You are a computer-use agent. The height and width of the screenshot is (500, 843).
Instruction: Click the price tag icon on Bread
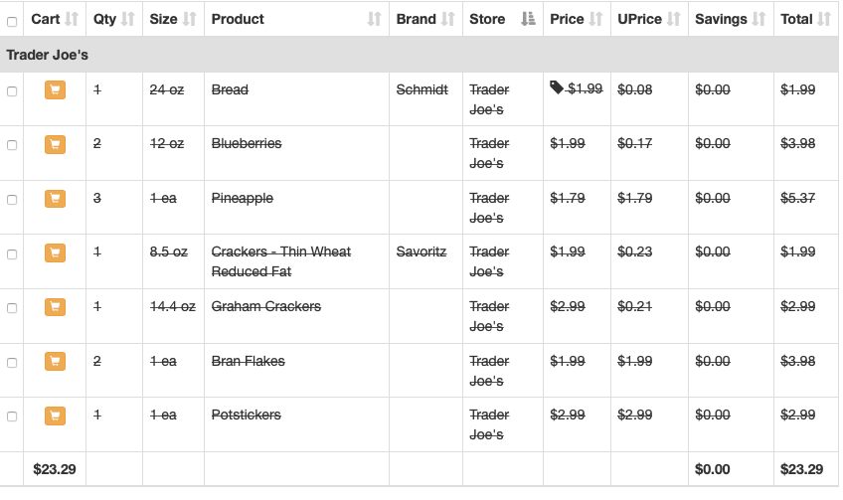[x=557, y=88]
